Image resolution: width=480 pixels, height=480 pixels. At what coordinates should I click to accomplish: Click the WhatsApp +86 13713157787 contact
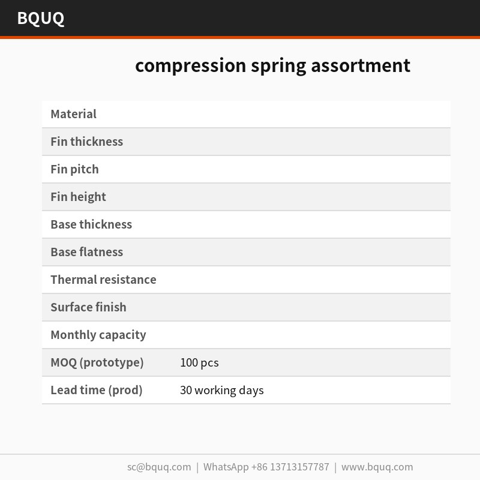tap(266, 467)
